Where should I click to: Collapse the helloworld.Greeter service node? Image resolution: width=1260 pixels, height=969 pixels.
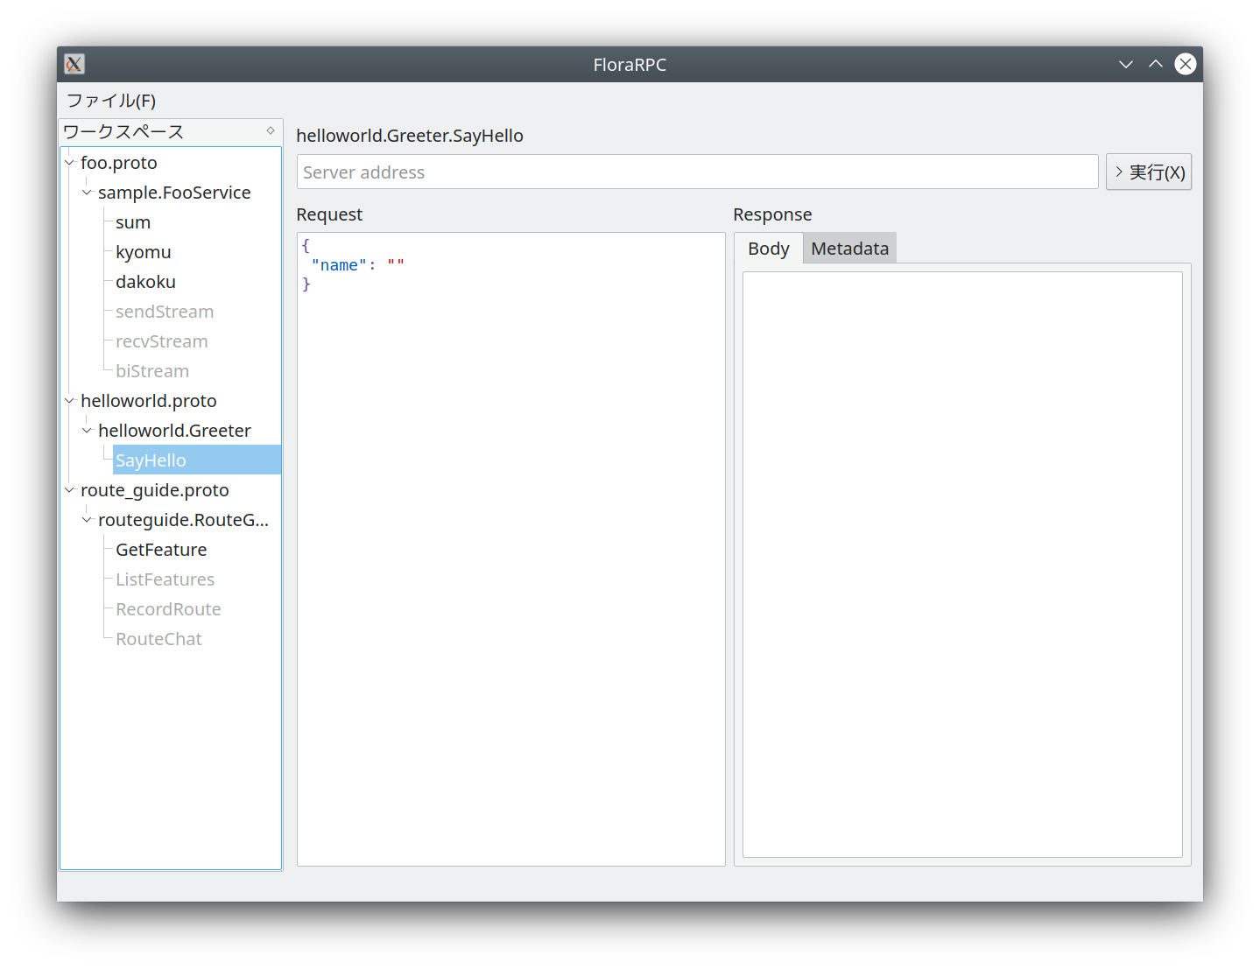coord(87,431)
